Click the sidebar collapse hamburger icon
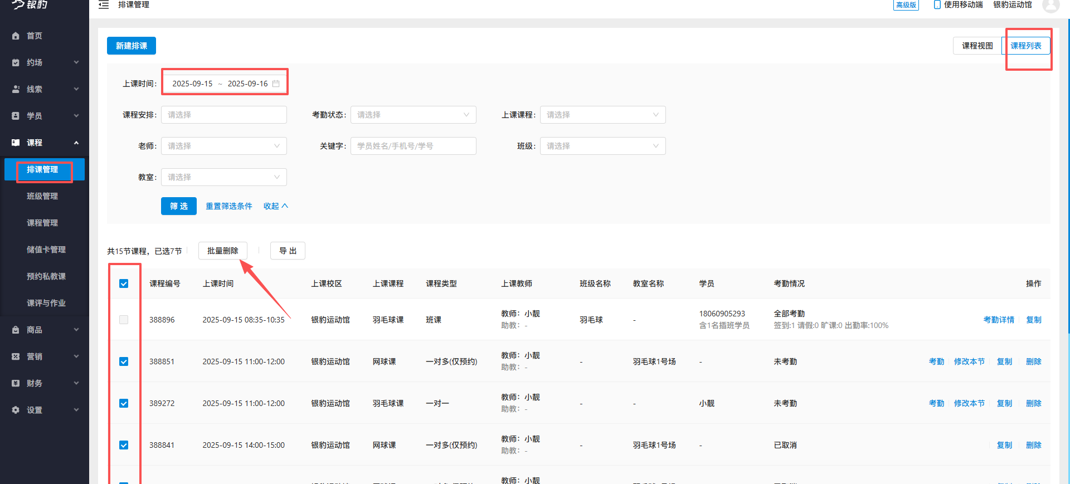 click(x=104, y=5)
